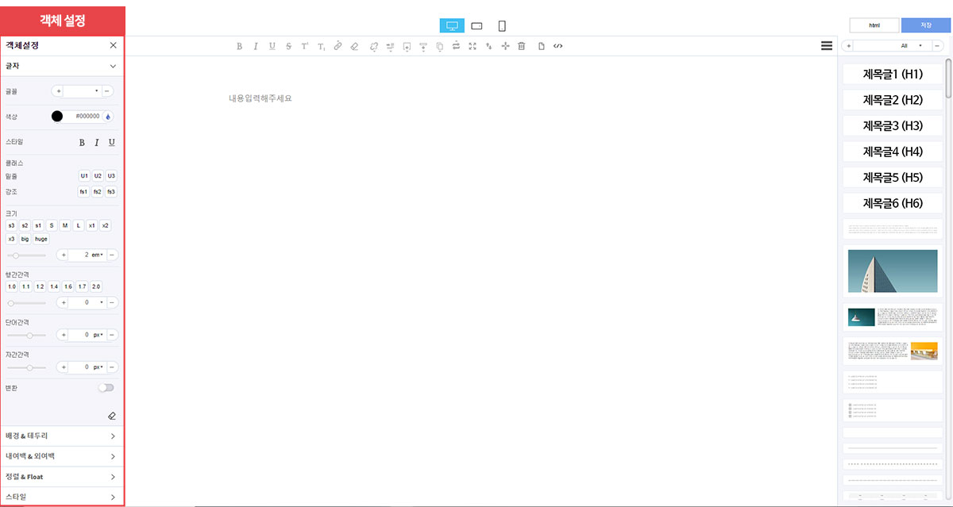Switch to tablet device preview
953x507 pixels.
[476, 26]
